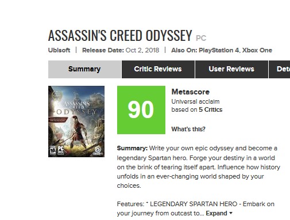Click the Expand dropdown arrow
This screenshot has width=290, height=220.
(x=231, y=213)
